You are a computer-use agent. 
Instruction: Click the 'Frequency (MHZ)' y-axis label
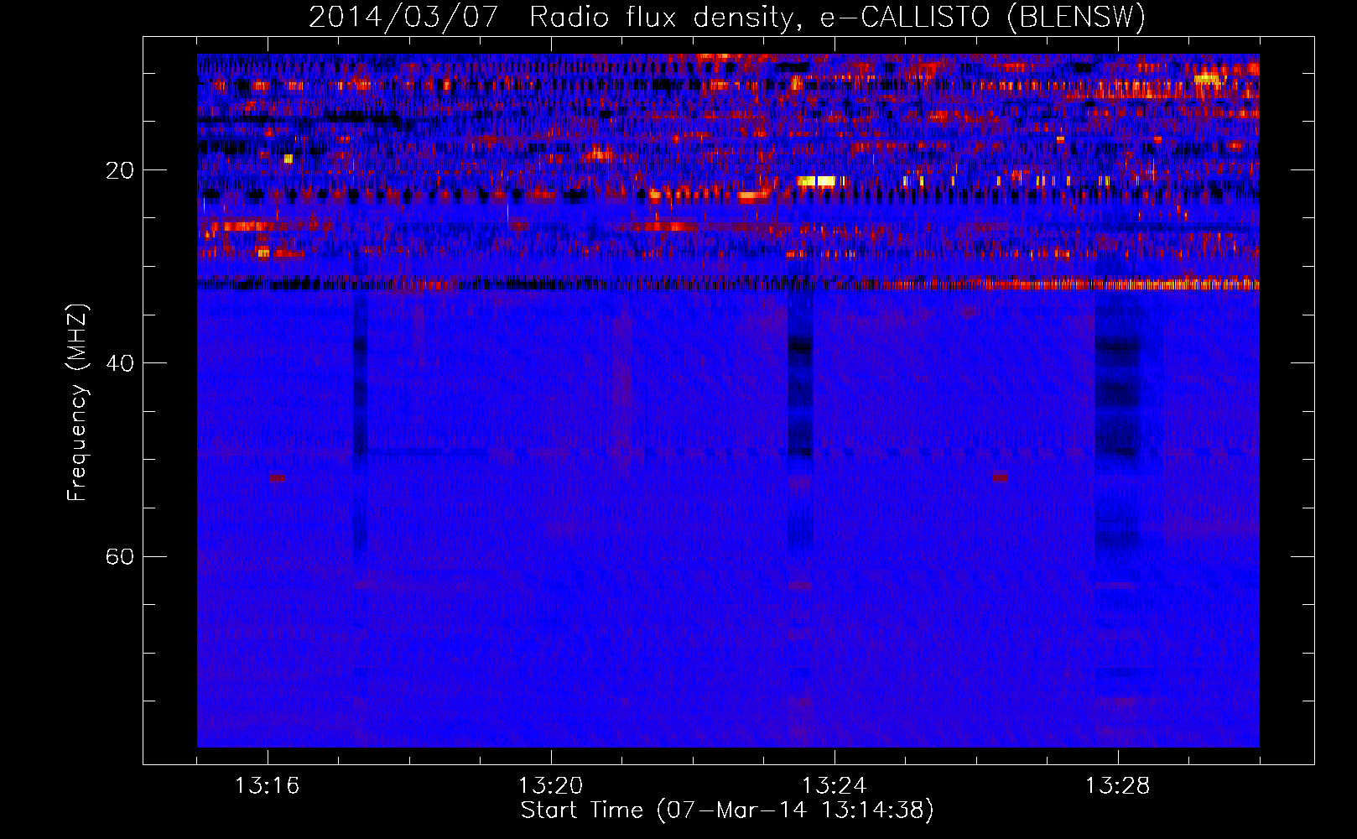(x=77, y=403)
